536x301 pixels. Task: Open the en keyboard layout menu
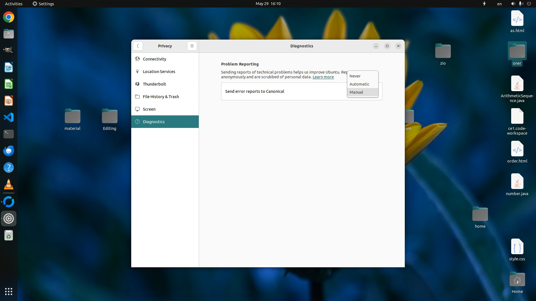[x=499, y=4]
